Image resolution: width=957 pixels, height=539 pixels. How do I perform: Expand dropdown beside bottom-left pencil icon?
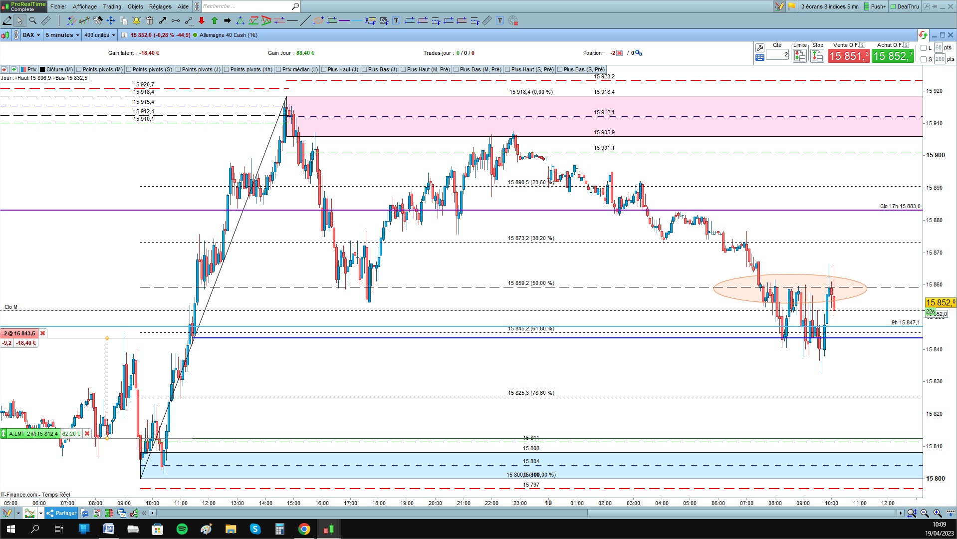pyautogui.click(x=18, y=513)
